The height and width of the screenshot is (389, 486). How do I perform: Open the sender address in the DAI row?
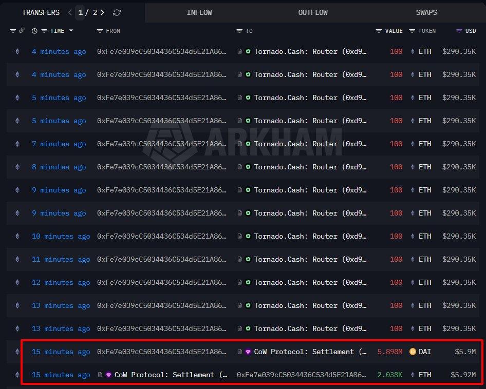(x=161, y=352)
